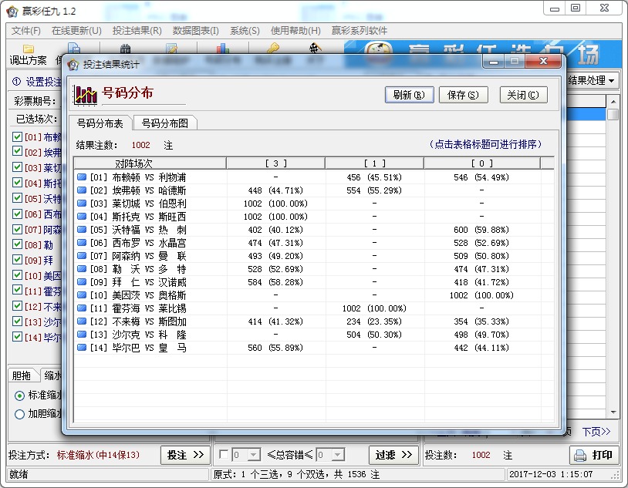The width and height of the screenshot is (628, 488).
Task: Click the 调出方案 folder icon
Action: tap(29, 48)
